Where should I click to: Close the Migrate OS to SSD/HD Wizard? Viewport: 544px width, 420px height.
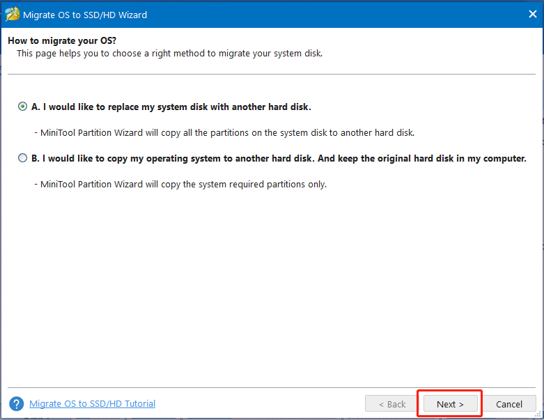[533, 14]
